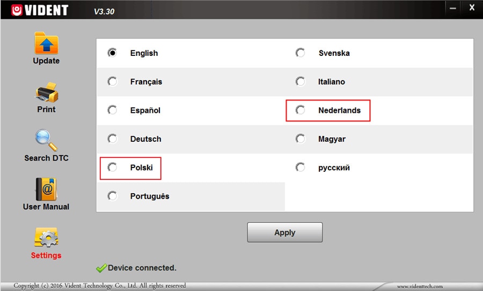Click the V3.30 version text
The image size is (483, 291).
click(x=104, y=12)
